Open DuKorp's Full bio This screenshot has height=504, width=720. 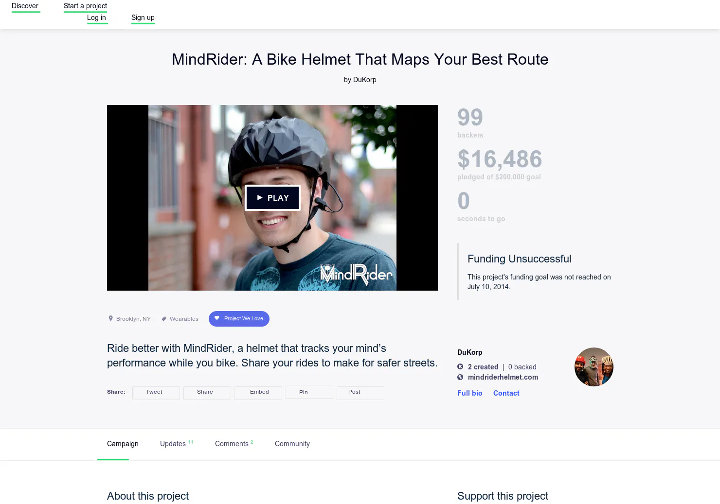(470, 393)
